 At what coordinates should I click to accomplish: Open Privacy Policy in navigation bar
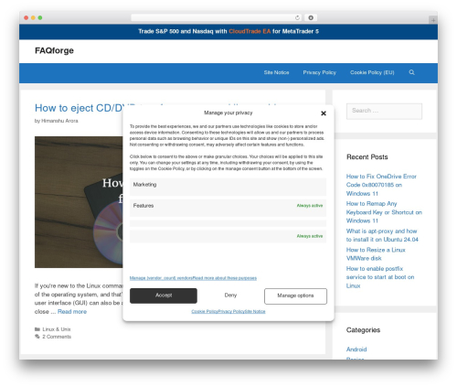click(x=319, y=72)
